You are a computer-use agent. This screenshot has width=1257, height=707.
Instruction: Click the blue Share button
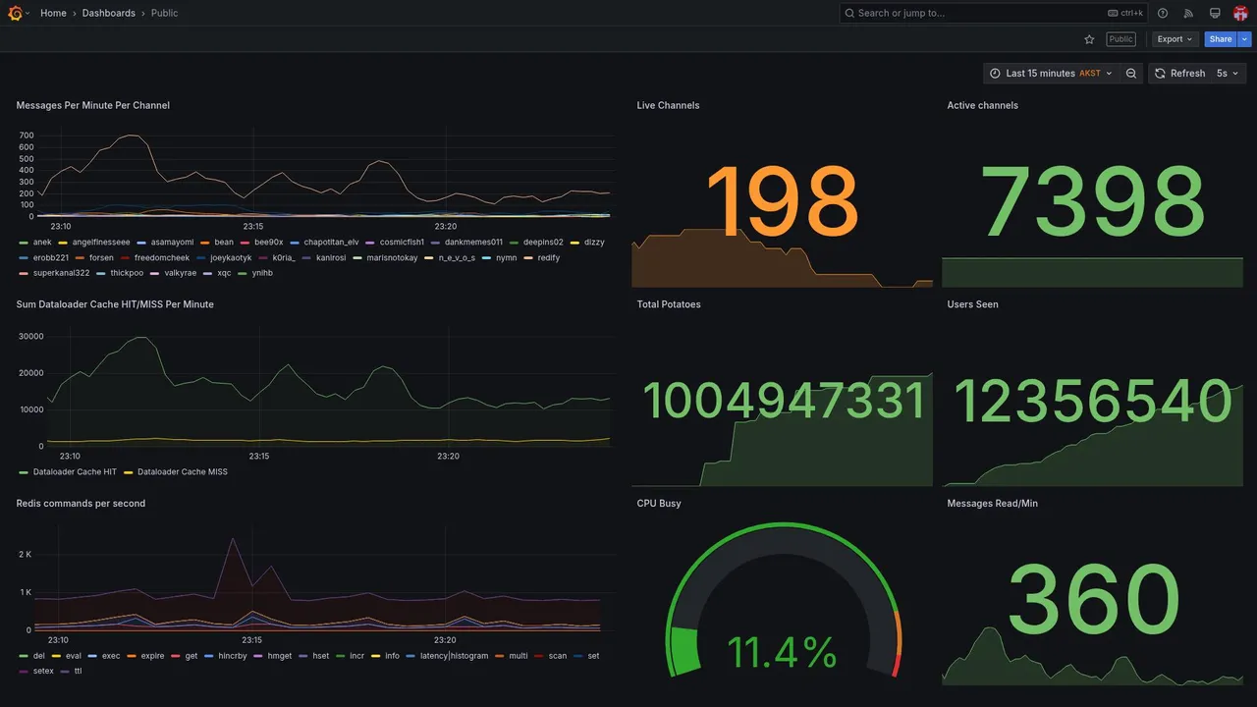(x=1221, y=39)
